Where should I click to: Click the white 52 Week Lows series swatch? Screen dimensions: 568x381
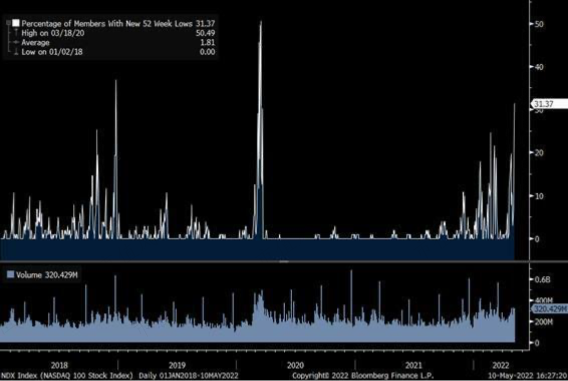point(16,23)
